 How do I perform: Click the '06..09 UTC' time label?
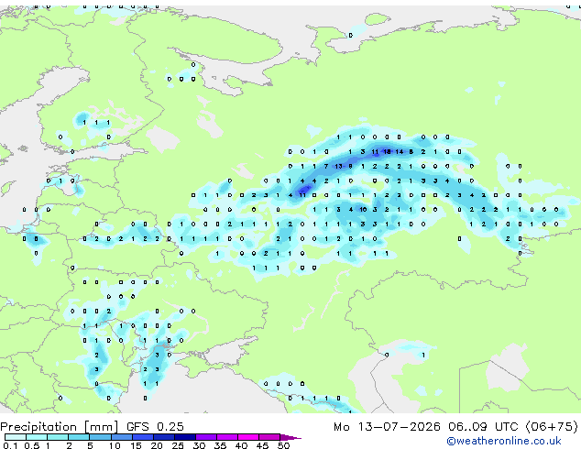[x=483, y=426]
